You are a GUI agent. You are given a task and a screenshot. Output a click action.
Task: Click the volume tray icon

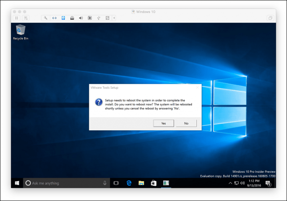(242, 183)
